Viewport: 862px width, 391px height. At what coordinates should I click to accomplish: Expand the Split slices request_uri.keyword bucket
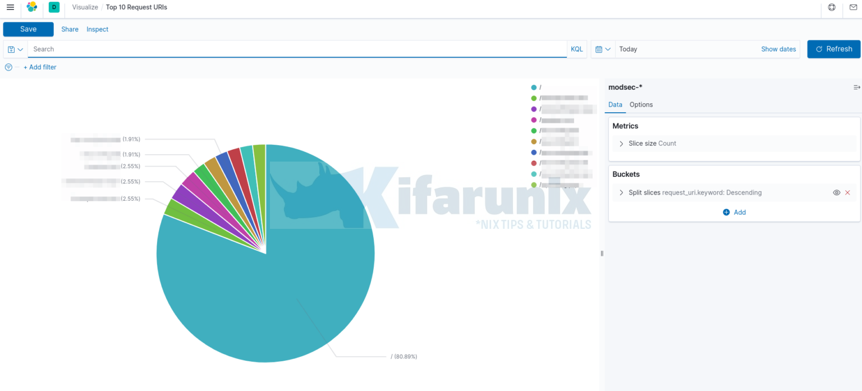coord(621,192)
